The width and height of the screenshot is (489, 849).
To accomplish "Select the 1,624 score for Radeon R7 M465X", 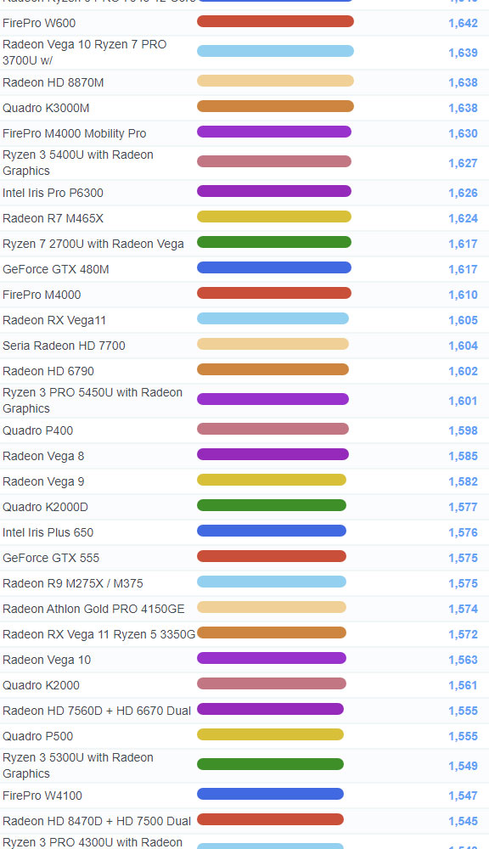I will point(463,219).
